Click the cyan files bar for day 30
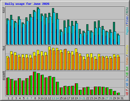The image size is (130, 101). pos(119,40)
